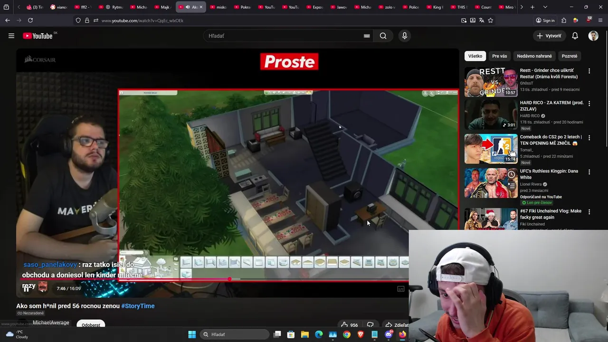608x342 pixels.
Task: Open UFC's Ruthless Kingpin video title
Action: pyautogui.click(x=549, y=174)
